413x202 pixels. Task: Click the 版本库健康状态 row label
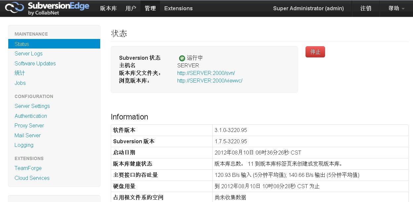coord(133,164)
